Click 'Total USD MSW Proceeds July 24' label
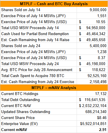Viewport: 108px width, 133px height. click(x=30, y=64)
